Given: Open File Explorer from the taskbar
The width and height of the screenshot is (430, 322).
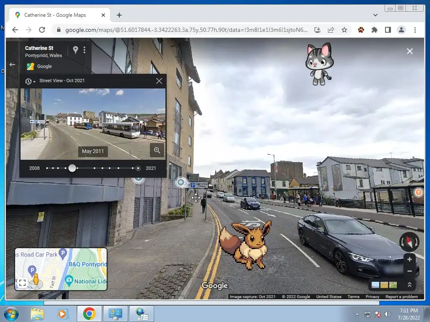Looking at the screenshot, I should tap(37, 314).
